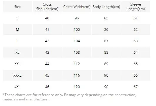Click chest width value 120
This screenshot has height=106, width=156.
[77, 87]
